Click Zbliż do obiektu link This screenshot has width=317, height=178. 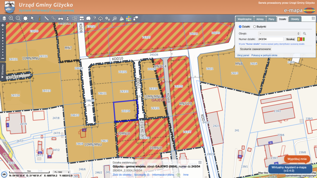(x=122, y=175)
